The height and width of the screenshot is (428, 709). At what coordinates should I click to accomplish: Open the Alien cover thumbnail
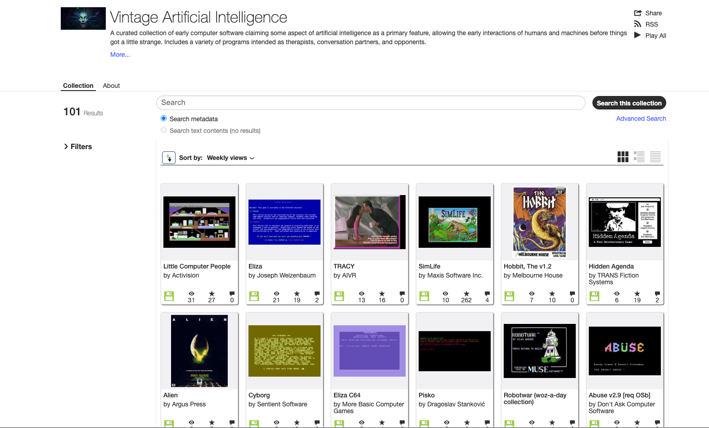tap(199, 351)
